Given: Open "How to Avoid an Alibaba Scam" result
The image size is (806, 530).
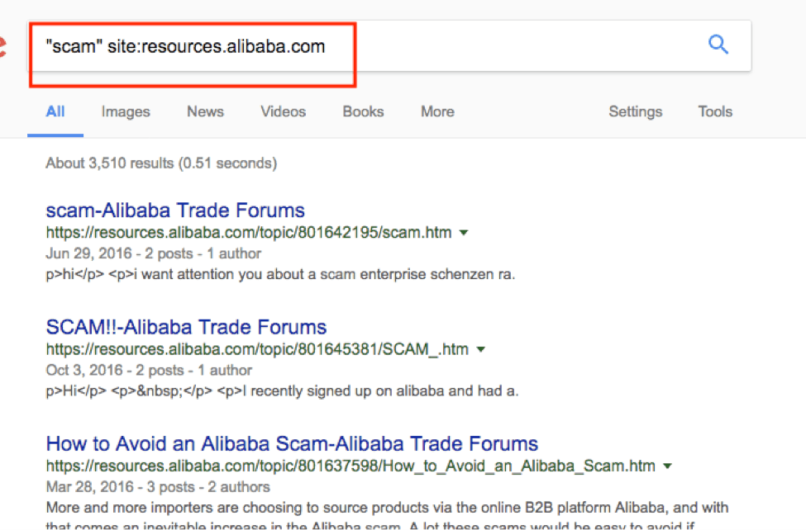Looking at the screenshot, I should click(292, 444).
